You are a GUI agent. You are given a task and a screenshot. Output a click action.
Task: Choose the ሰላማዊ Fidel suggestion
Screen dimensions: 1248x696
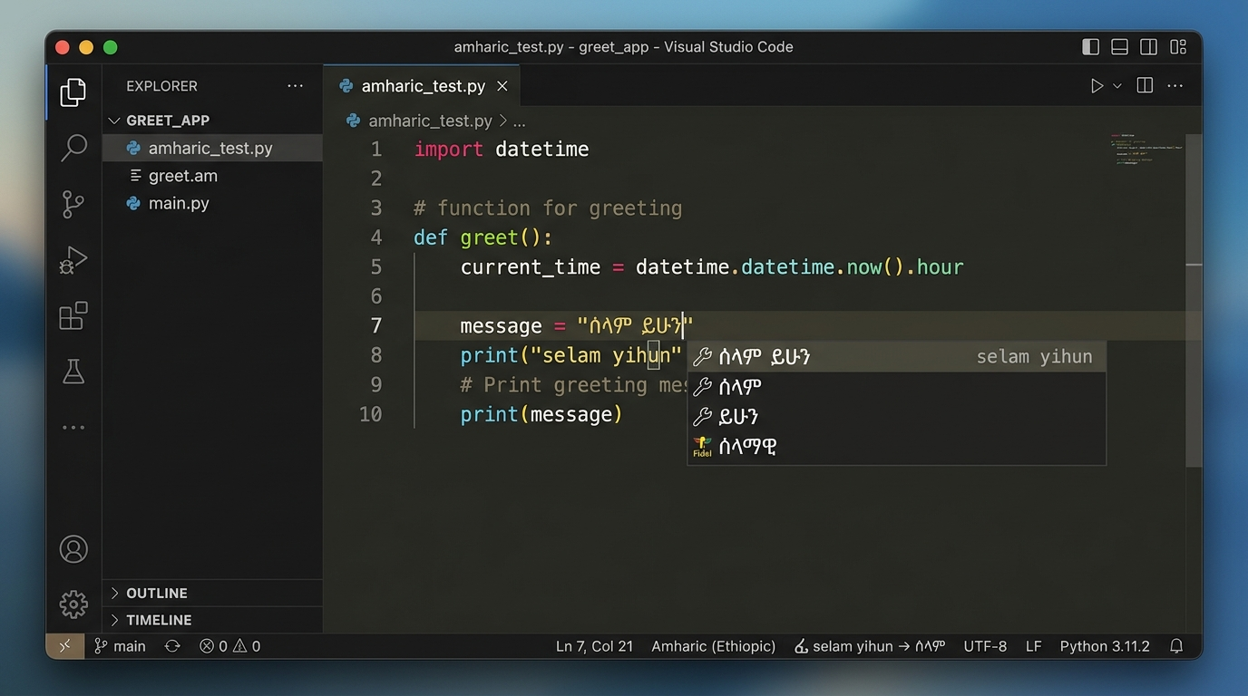point(896,447)
